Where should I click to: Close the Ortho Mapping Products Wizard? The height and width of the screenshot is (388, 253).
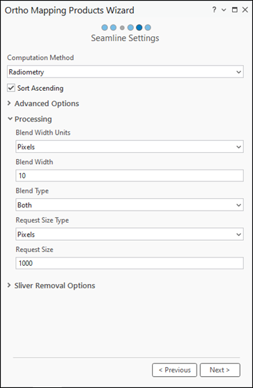click(245, 10)
